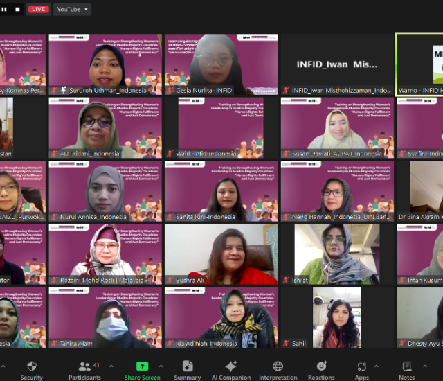Open the Notes icon
The height and width of the screenshot is (381, 443).
[x=407, y=366]
